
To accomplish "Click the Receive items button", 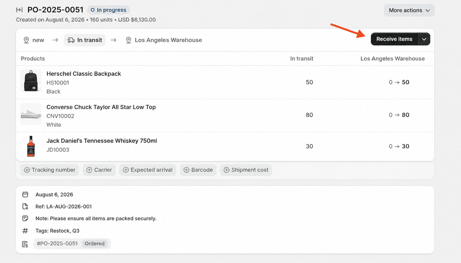I will pyautogui.click(x=394, y=39).
